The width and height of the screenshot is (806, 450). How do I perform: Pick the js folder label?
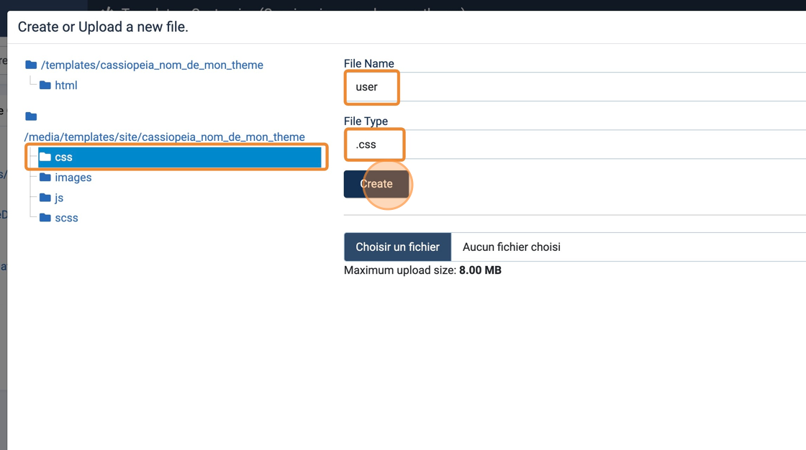59,197
